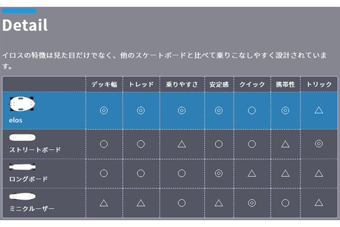Screen dimensions: 340x227
Task: Click double circle in ストリートボード トリック cell
Action: pyautogui.click(x=318, y=144)
